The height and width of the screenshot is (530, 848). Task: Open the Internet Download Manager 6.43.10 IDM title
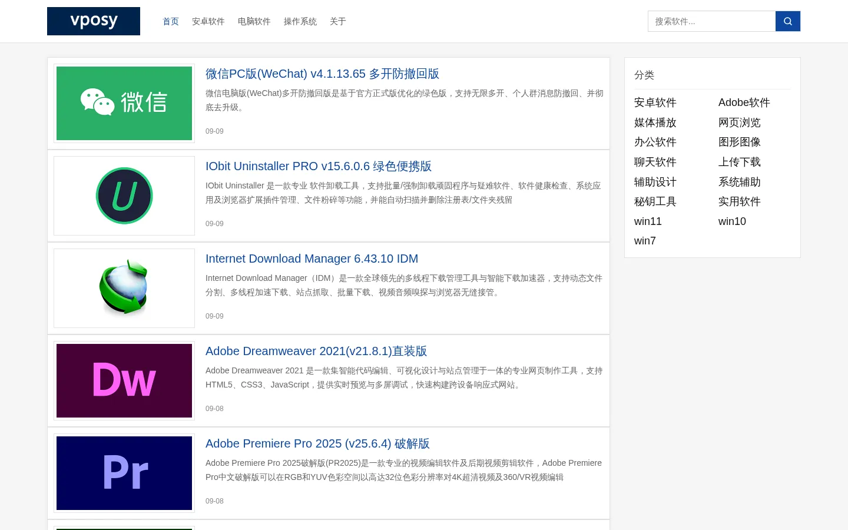coord(312,259)
